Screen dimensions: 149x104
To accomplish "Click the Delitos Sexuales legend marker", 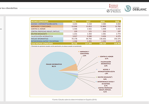I will tap(97, 77).
